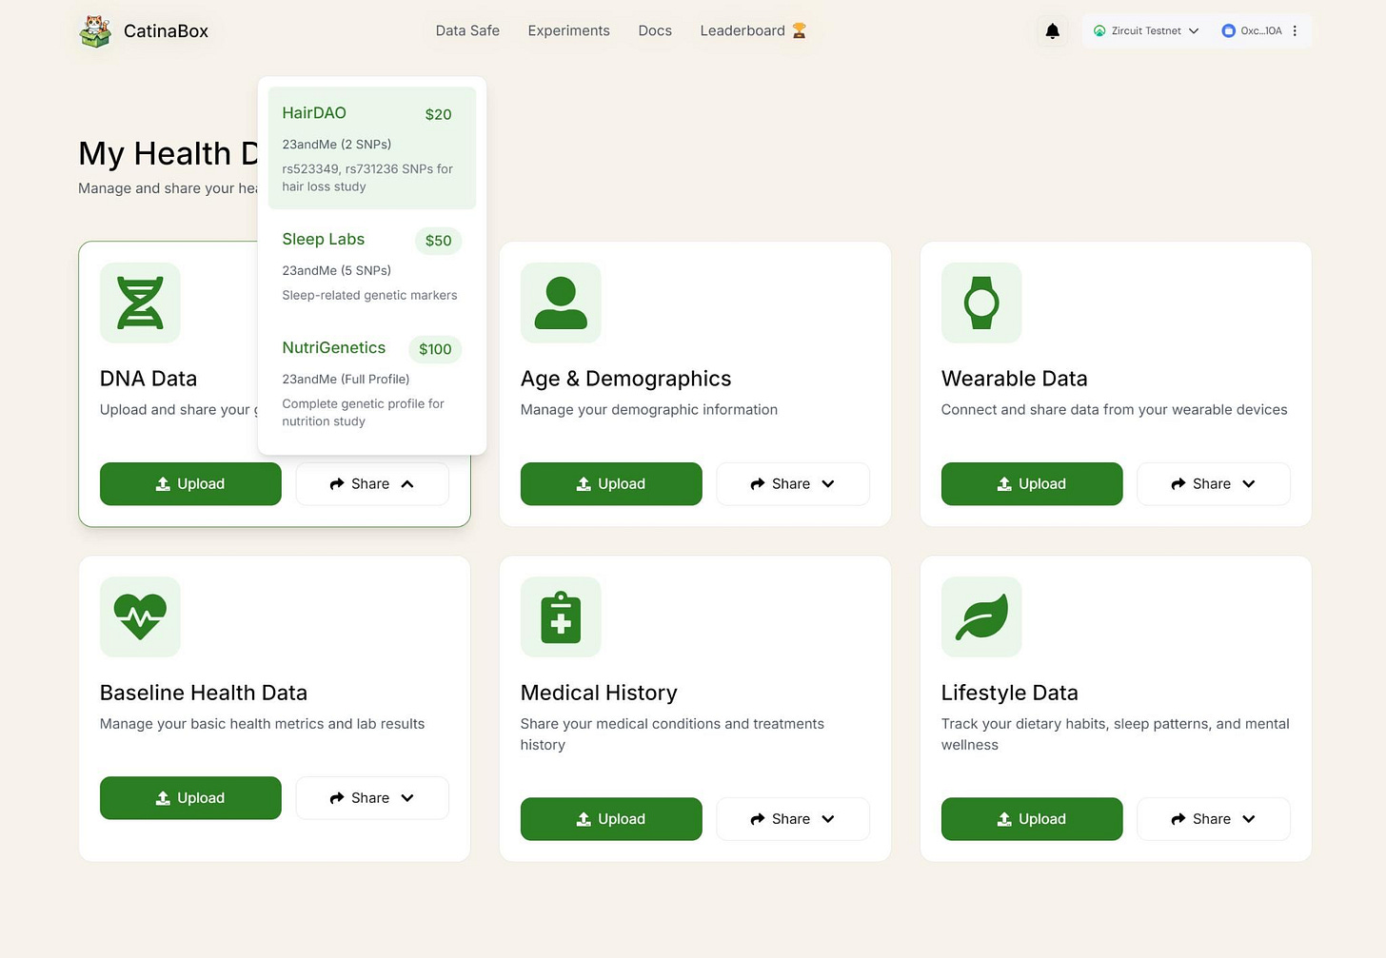Click the CatinaBox cat logo
Image resolution: width=1386 pixels, height=958 pixels.
95,31
